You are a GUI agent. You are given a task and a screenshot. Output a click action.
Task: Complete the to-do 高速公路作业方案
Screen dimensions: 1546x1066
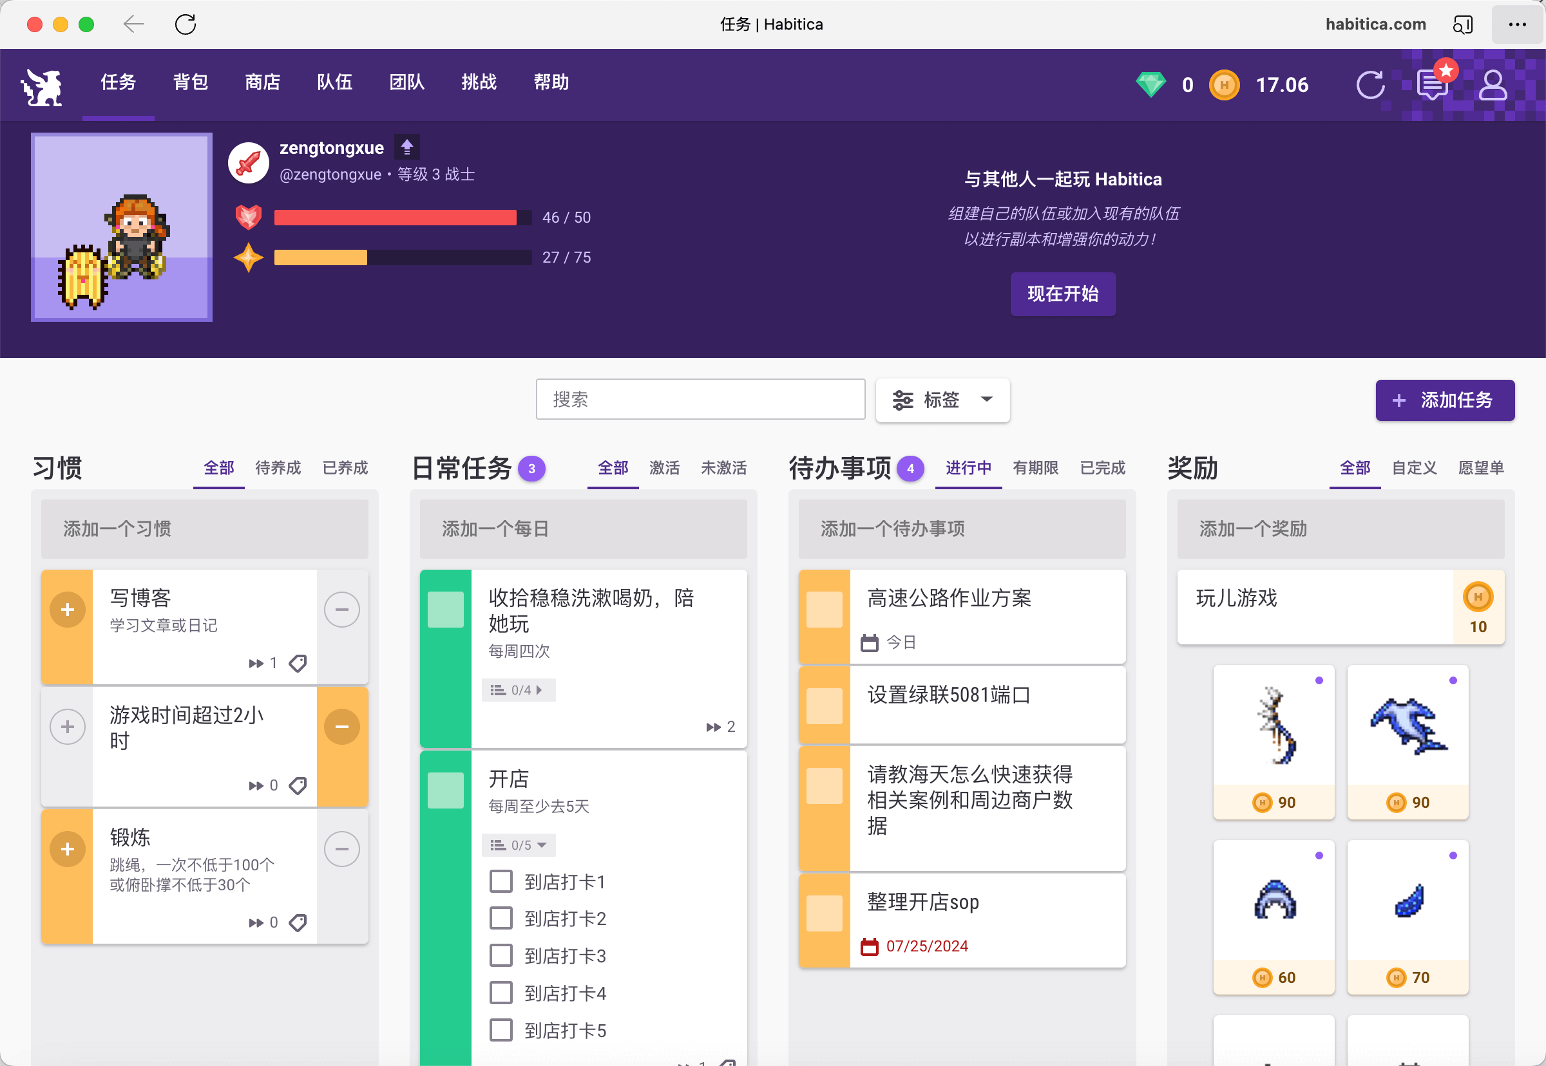pos(823,609)
